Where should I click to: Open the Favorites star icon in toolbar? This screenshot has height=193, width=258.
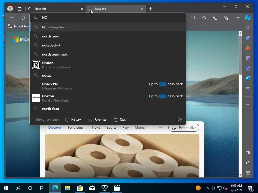(x=204, y=18)
